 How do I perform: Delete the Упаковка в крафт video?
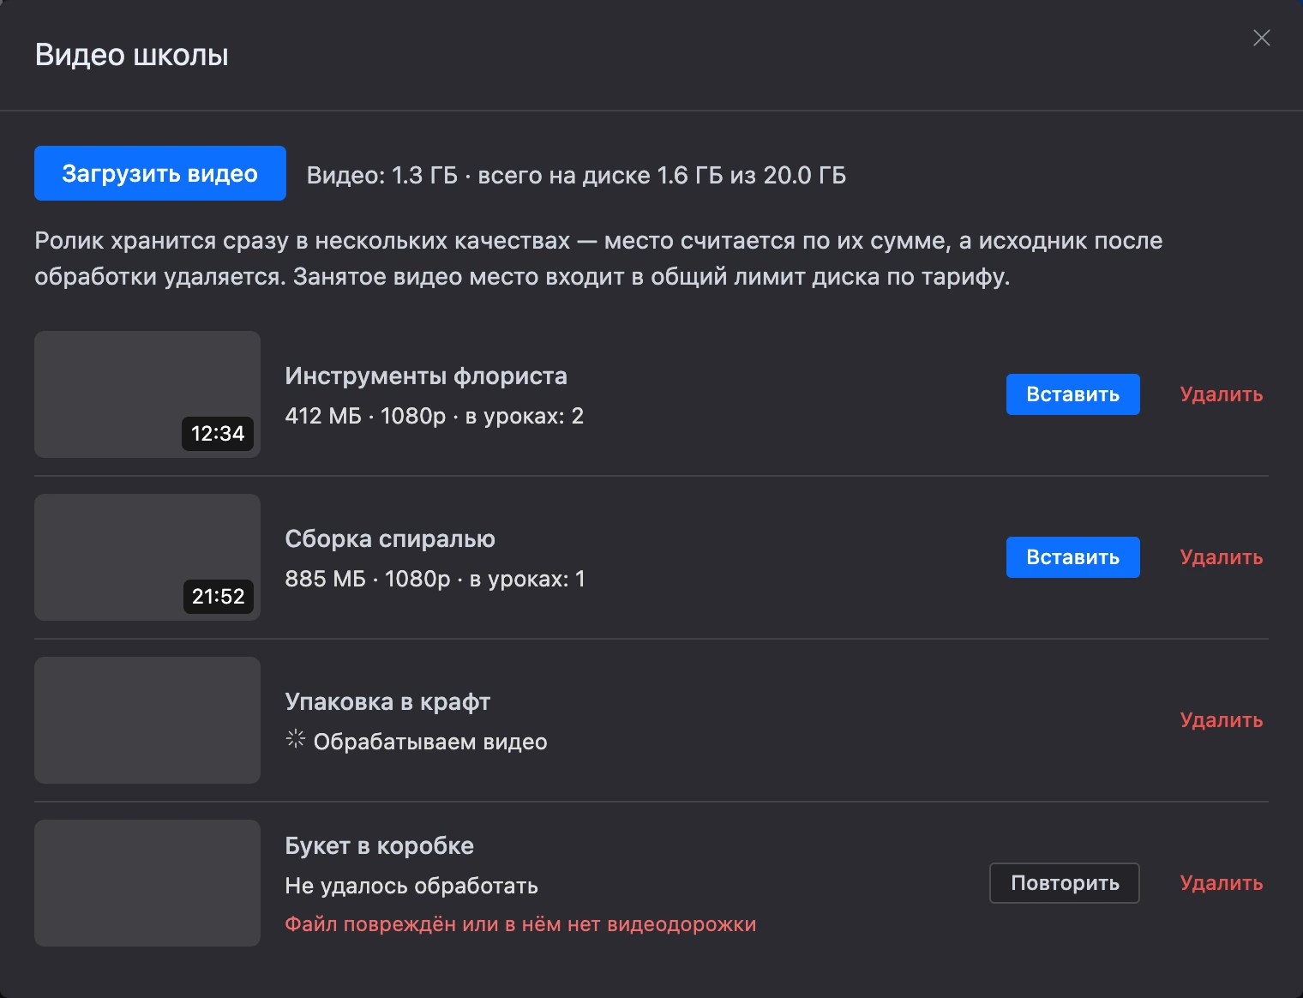click(1221, 720)
